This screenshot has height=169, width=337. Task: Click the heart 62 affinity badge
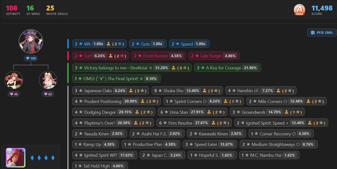48,94
